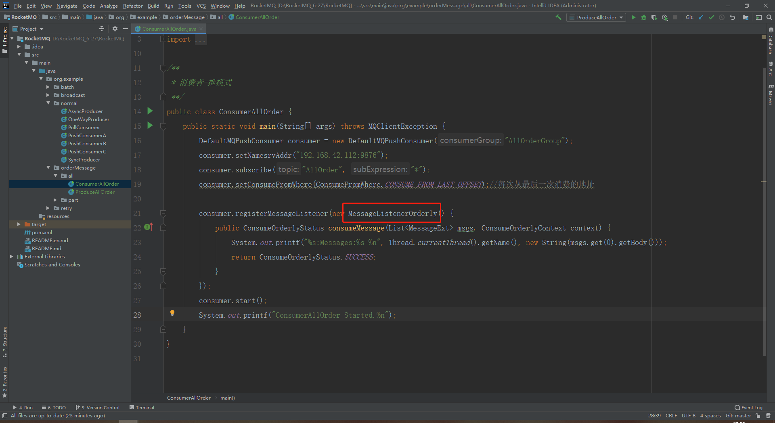Expand the broadcast package in Project tree
The width and height of the screenshot is (775, 423).
point(48,95)
